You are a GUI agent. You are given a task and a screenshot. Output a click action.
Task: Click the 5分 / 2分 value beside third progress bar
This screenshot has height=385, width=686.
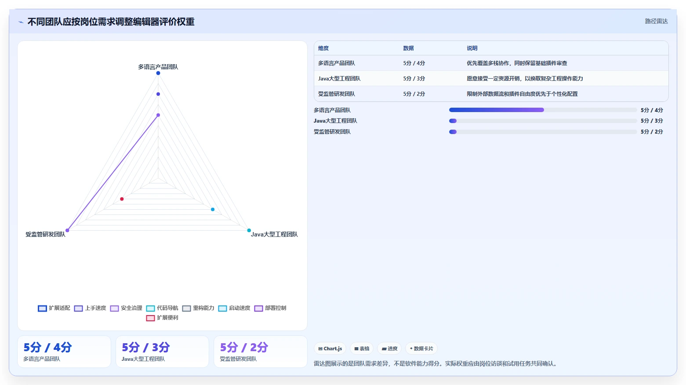pyautogui.click(x=652, y=132)
